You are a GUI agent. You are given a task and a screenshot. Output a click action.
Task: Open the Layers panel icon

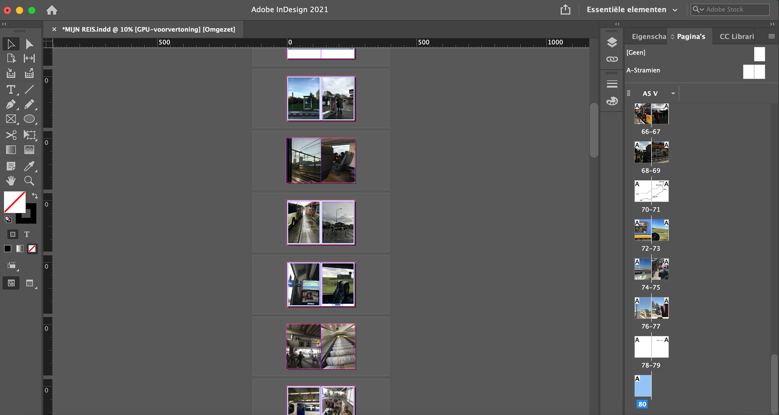pos(612,43)
